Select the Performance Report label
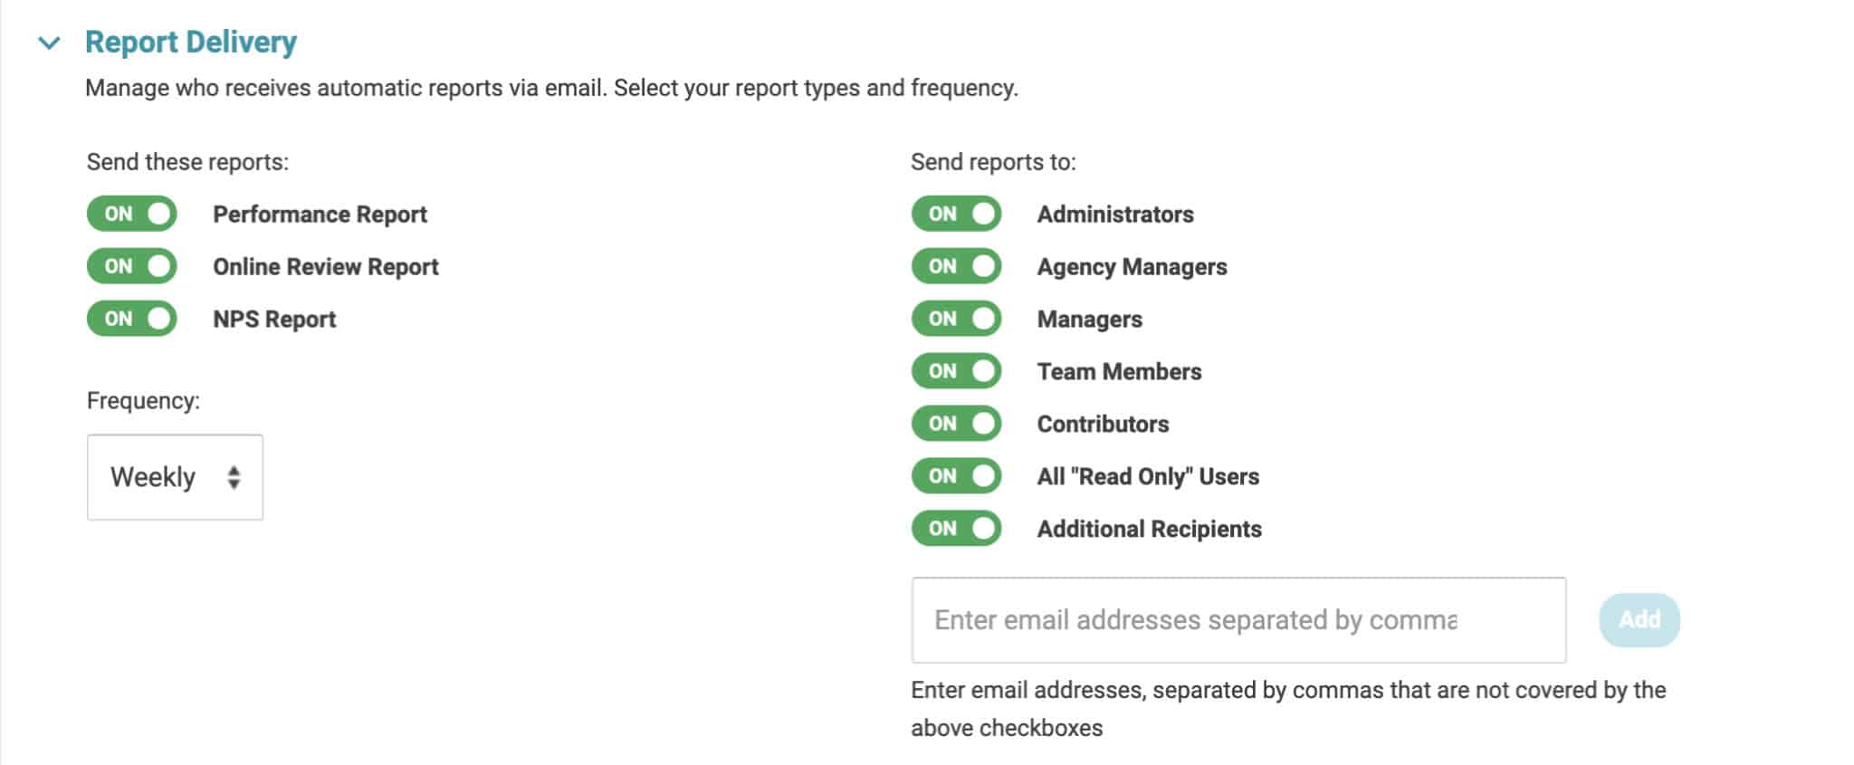The width and height of the screenshot is (1854, 765). (x=320, y=215)
